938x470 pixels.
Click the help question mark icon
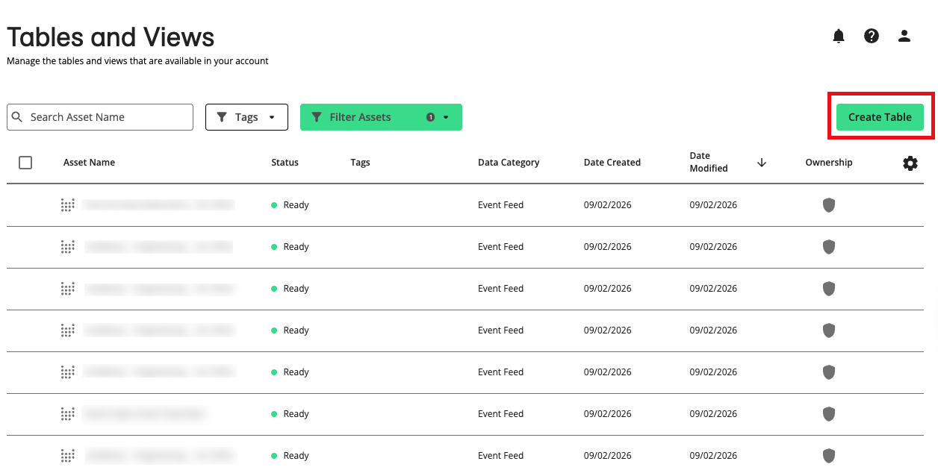872,36
